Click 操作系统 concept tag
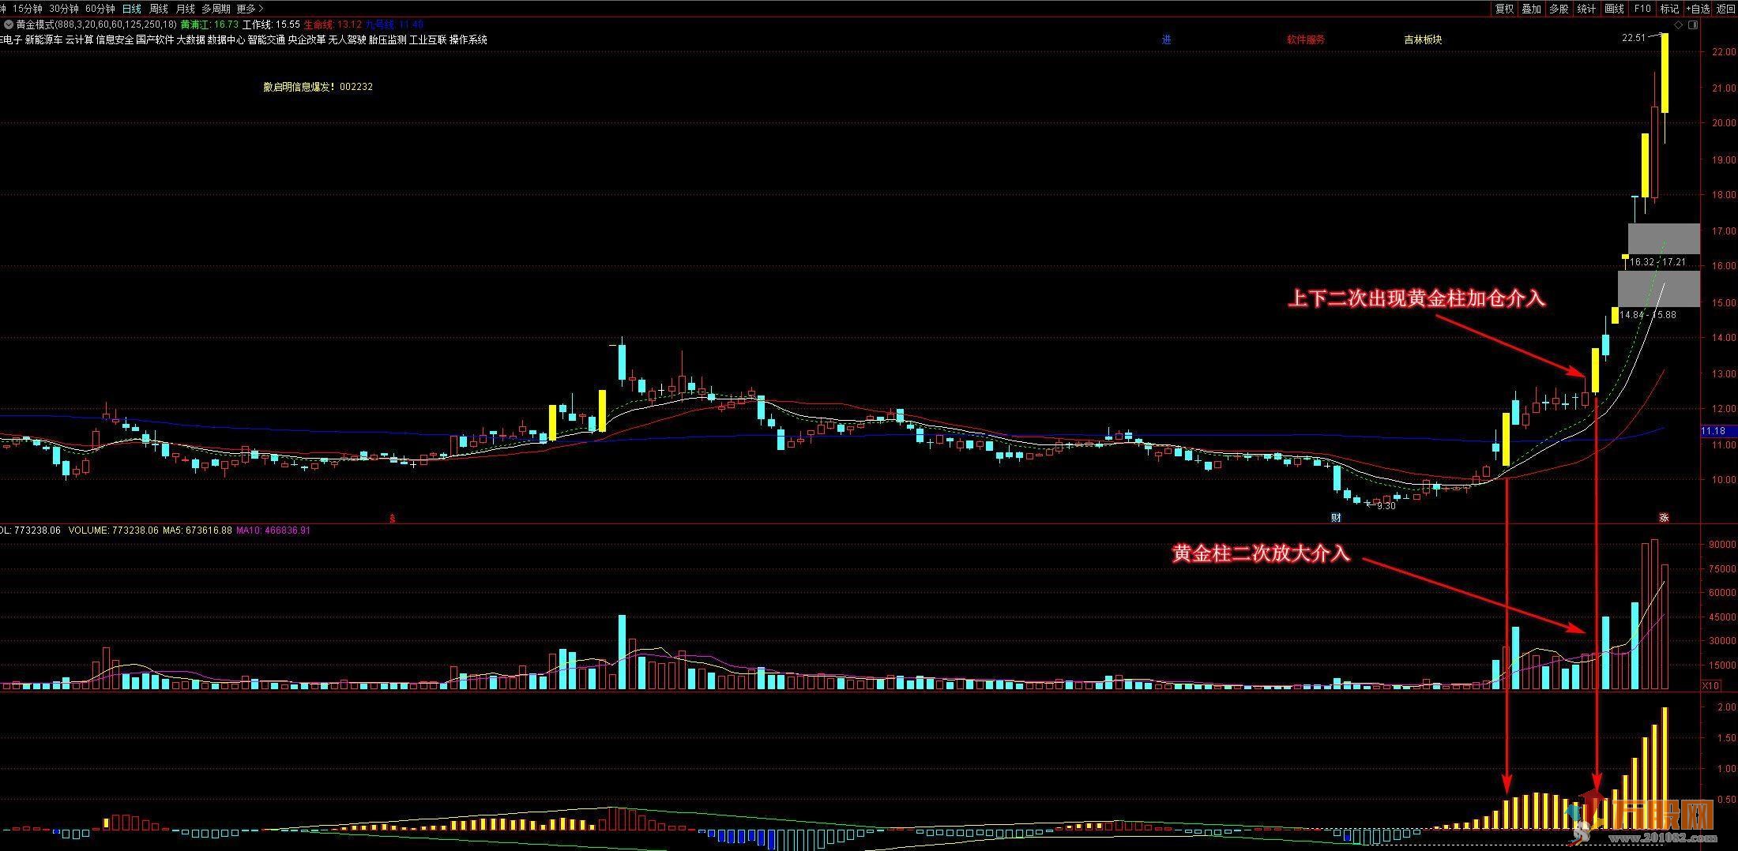This screenshot has height=851, width=1738. 468,39
